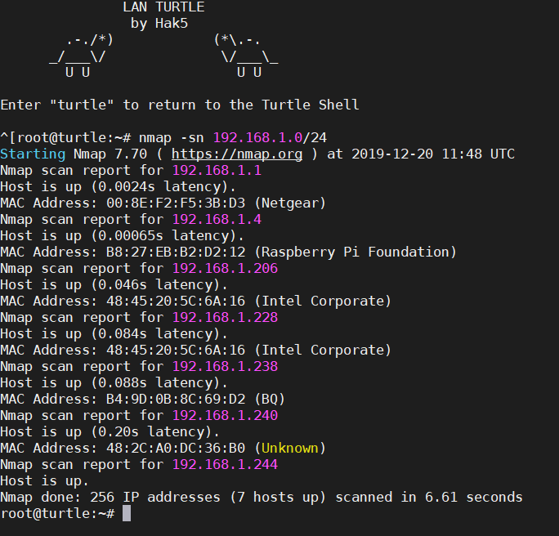Click the Raspberry Pi Foundation vendor text
Viewport: 559px width, 536px height.
(x=356, y=252)
